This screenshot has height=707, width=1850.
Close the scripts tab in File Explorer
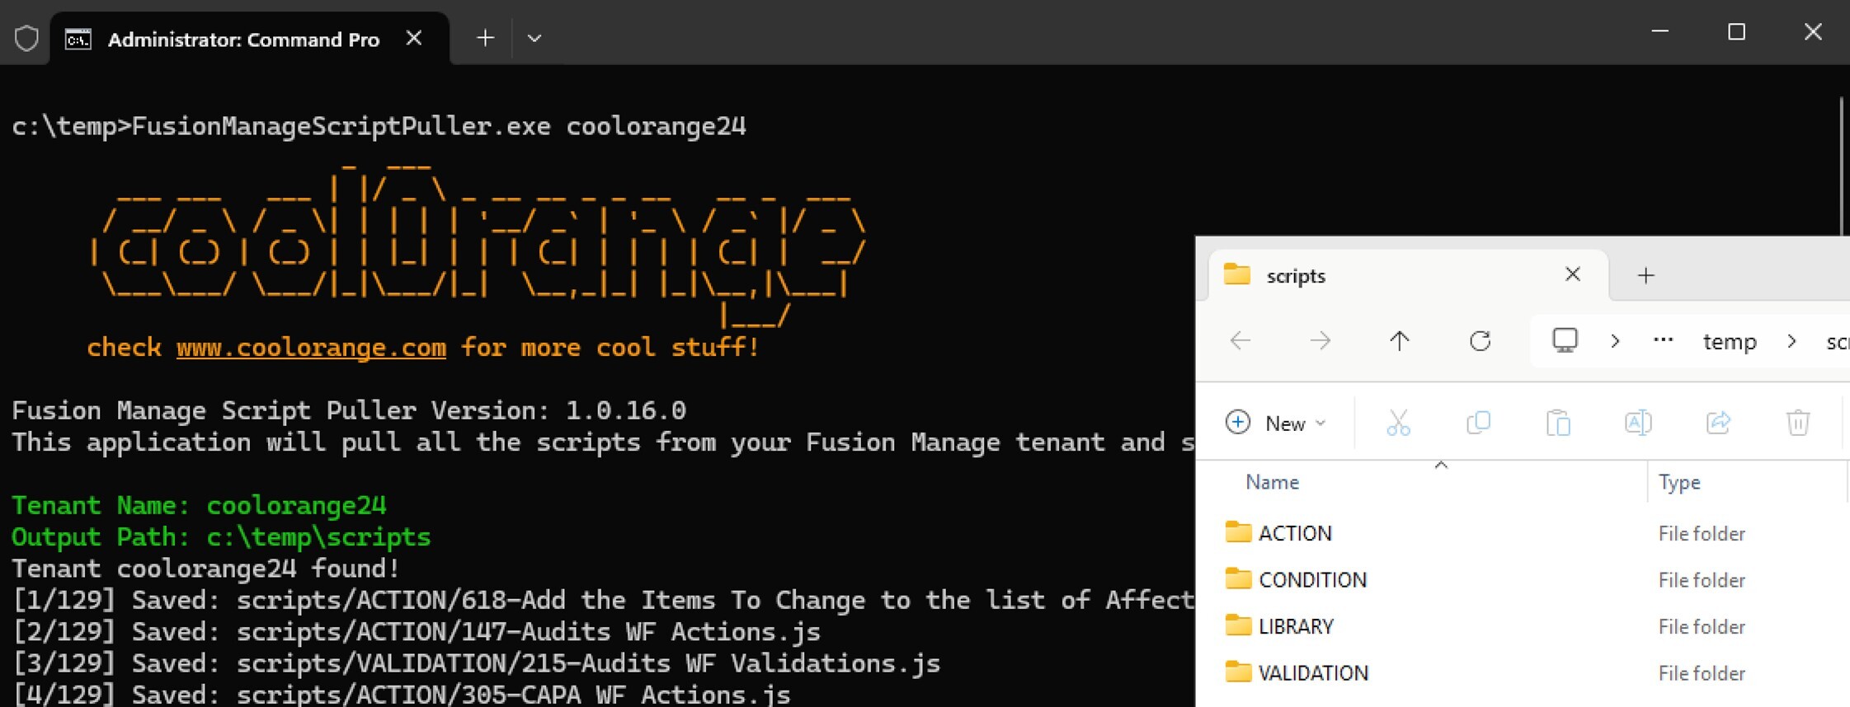1573,274
